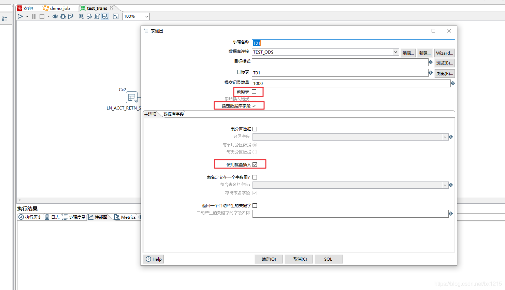Enable 表名定义在一个字段里? checkbox
Viewport: 505px width, 290px height.
point(255,177)
